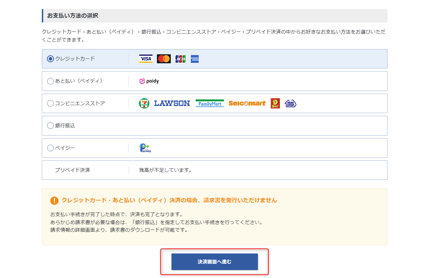The height and width of the screenshot is (278, 439).
Task: Click the Paidy logo
Action: point(148,81)
